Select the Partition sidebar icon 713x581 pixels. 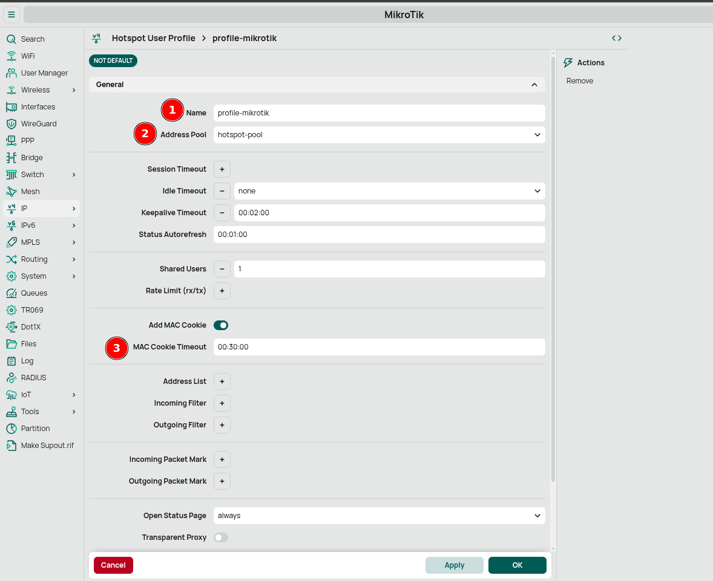click(12, 428)
